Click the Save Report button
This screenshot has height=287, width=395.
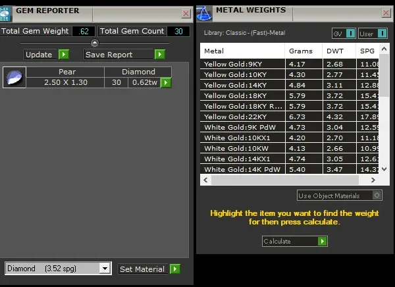[119, 55]
